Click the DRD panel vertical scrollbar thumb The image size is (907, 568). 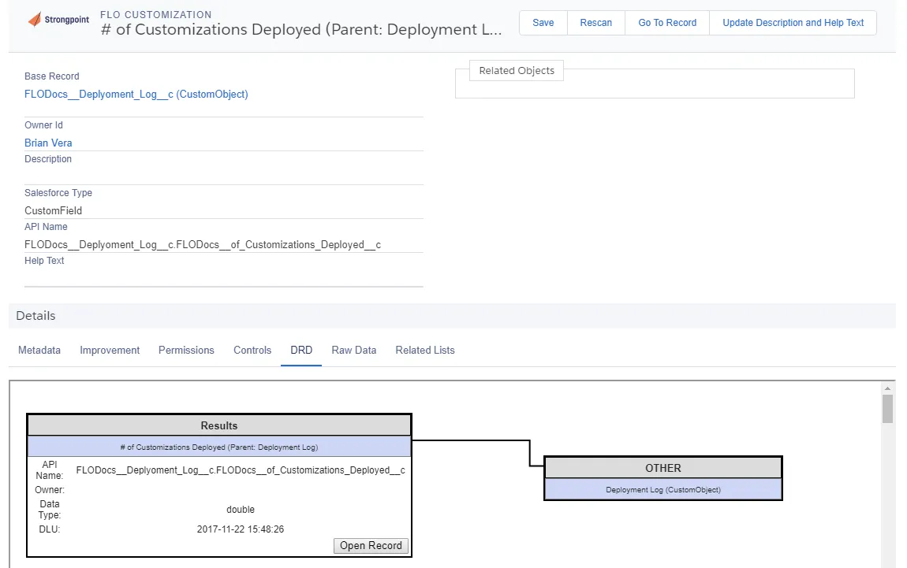pos(887,409)
